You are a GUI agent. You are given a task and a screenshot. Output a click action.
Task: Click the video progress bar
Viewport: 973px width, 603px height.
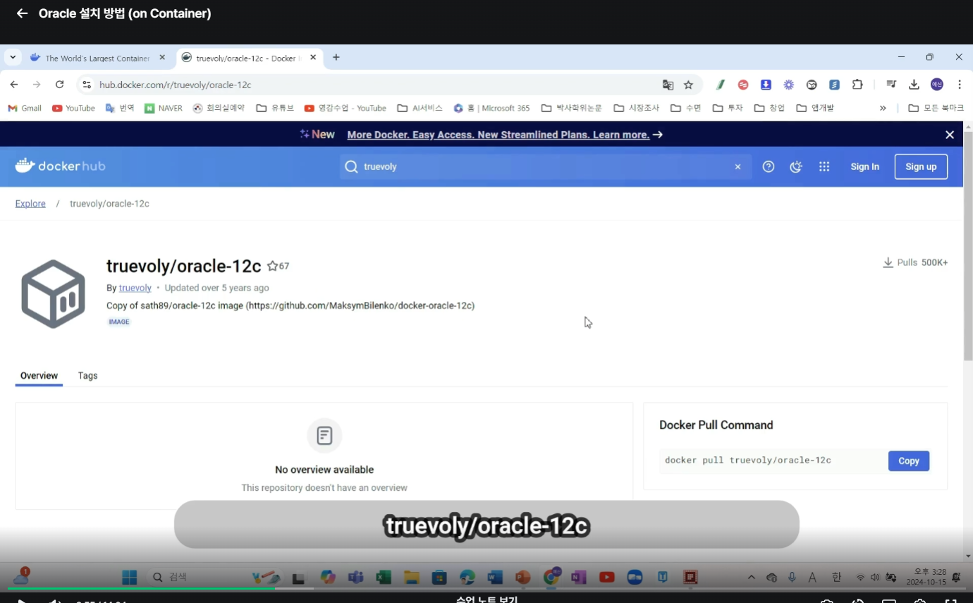pyautogui.click(x=486, y=589)
